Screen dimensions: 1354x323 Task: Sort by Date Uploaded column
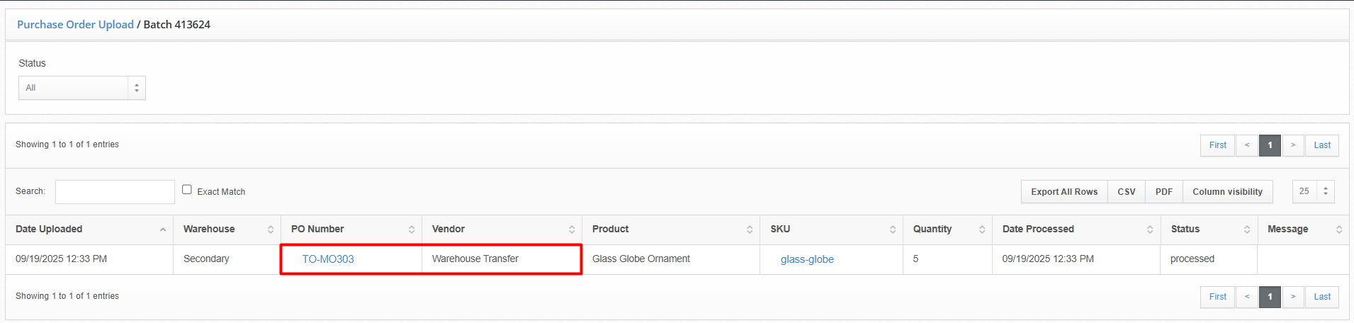pyautogui.click(x=89, y=229)
